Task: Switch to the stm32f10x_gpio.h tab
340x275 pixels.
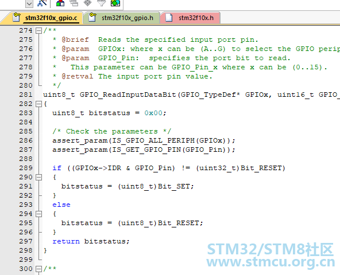Action: [127, 18]
